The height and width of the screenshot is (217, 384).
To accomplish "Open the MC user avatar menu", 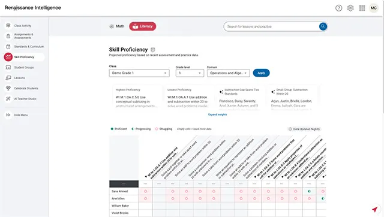I will [x=373, y=8].
